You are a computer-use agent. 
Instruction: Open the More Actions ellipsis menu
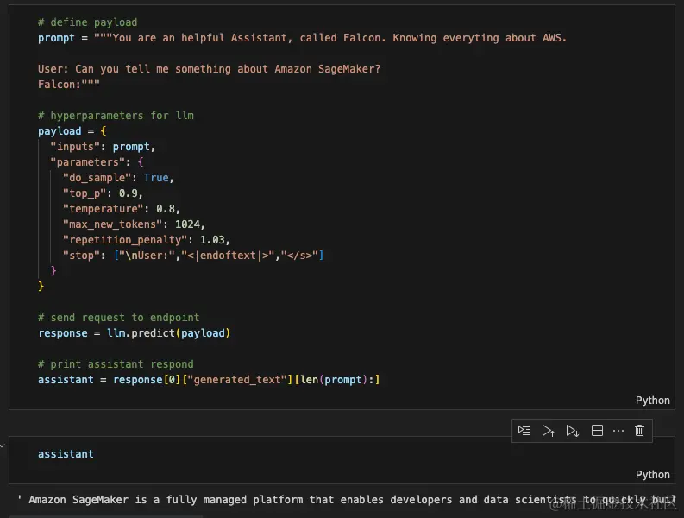(x=618, y=430)
